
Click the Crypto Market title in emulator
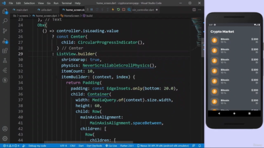(222, 32)
